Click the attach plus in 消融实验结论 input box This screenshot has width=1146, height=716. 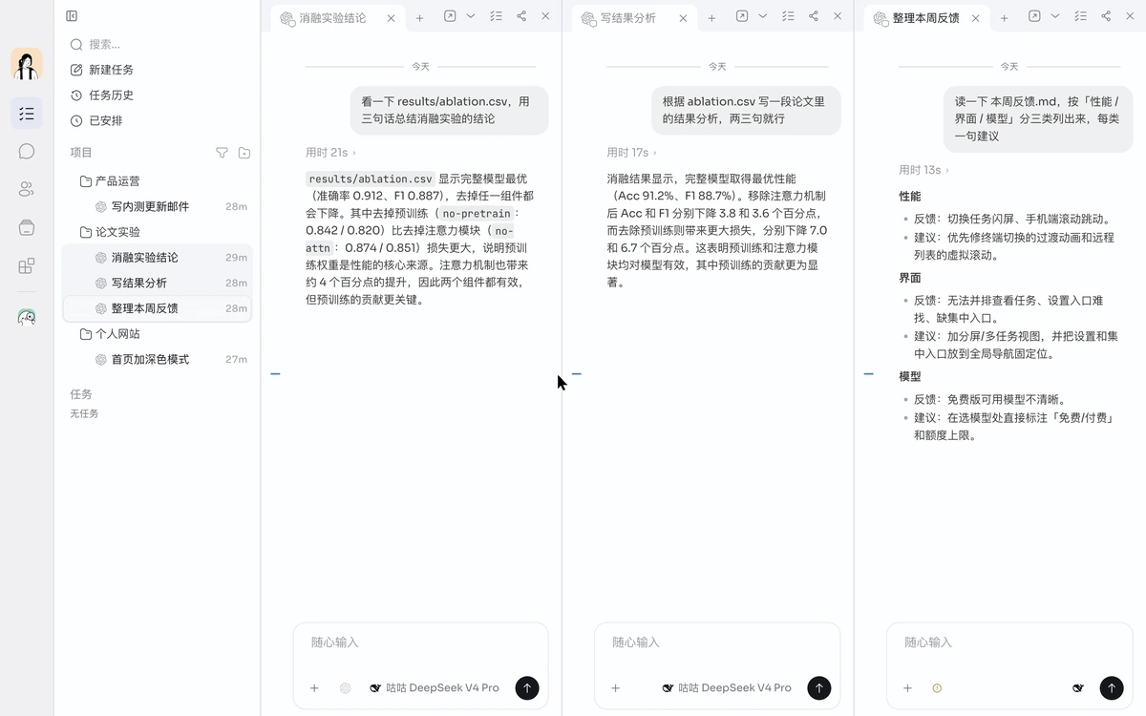click(314, 688)
